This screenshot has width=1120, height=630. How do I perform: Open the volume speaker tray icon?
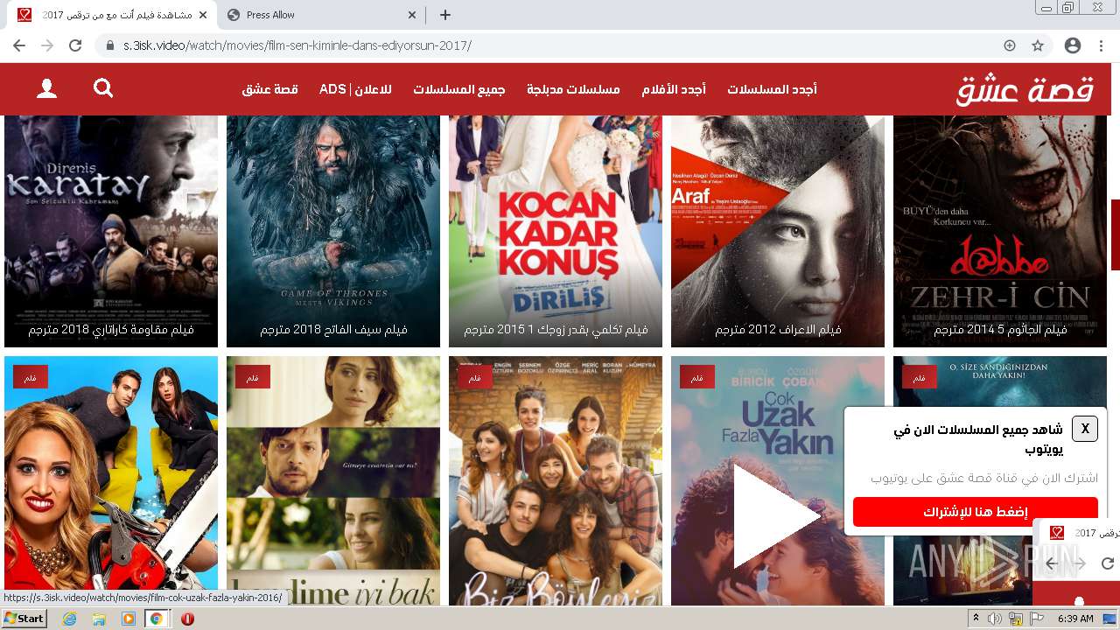[x=995, y=619]
